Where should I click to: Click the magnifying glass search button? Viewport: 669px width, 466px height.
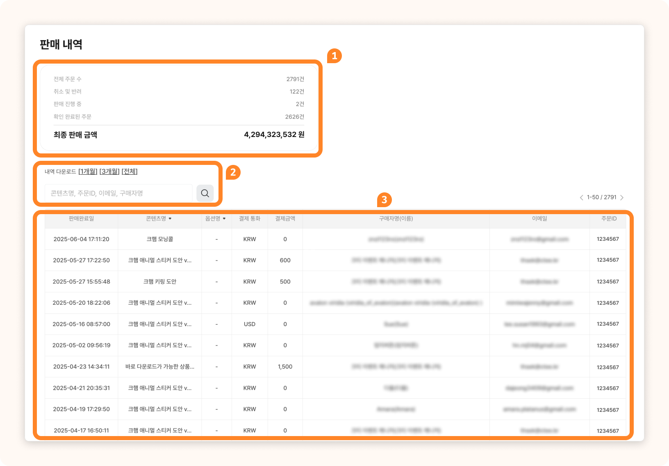(205, 193)
